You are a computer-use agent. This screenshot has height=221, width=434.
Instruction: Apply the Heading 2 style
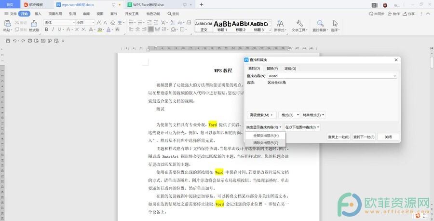(241, 26)
